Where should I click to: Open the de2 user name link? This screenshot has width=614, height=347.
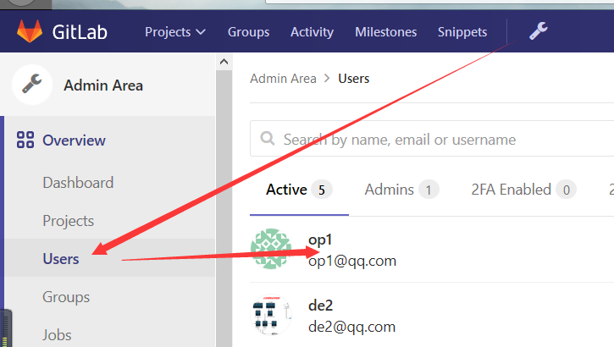coord(320,306)
